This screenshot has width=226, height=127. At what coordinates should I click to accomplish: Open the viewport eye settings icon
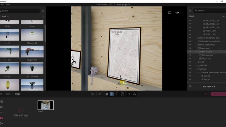click(x=177, y=13)
